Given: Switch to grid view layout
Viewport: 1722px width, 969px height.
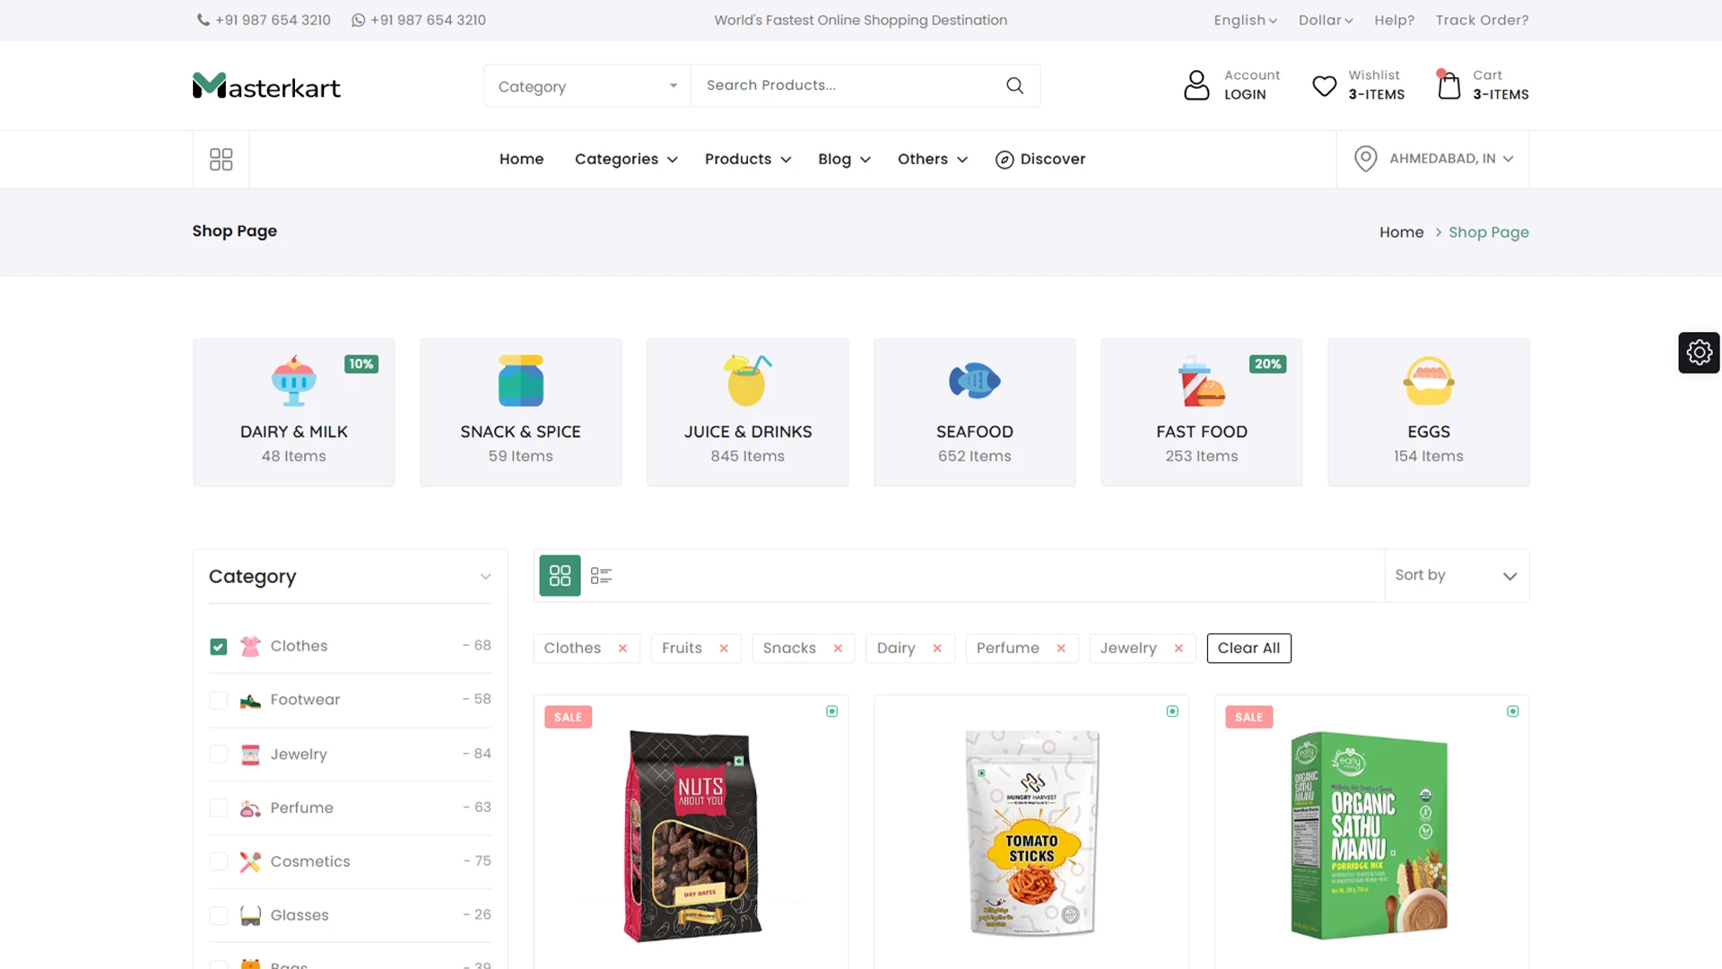Looking at the screenshot, I should pos(560,575).
